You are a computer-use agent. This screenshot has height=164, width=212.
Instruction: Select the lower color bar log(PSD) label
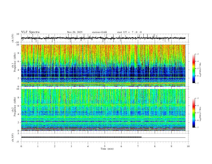(200, 114)
